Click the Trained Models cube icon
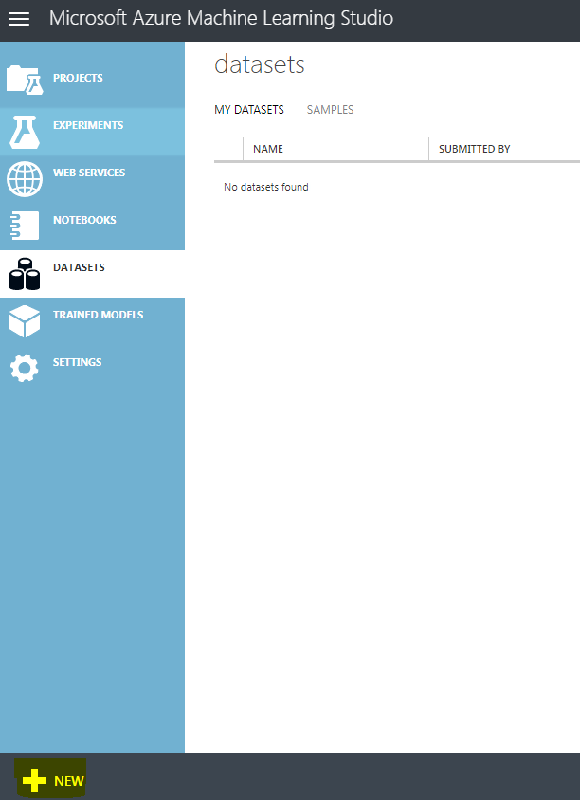 pyautogui.click(x=25, y=321)
